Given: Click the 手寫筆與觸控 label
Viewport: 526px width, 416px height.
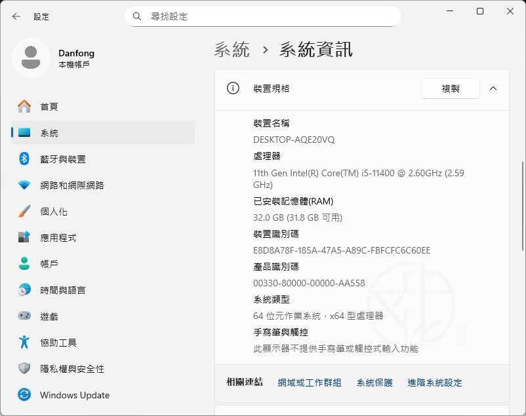Looking at the screenshot, I should tap(281, 332).
